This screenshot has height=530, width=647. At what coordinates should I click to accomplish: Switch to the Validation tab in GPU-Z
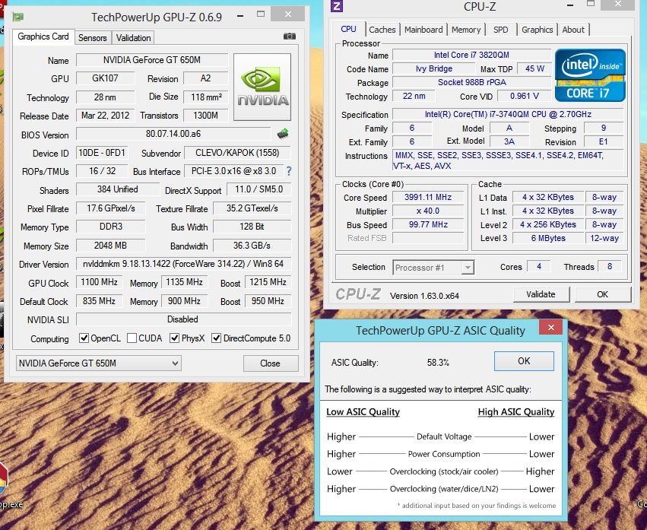[133, 38]
